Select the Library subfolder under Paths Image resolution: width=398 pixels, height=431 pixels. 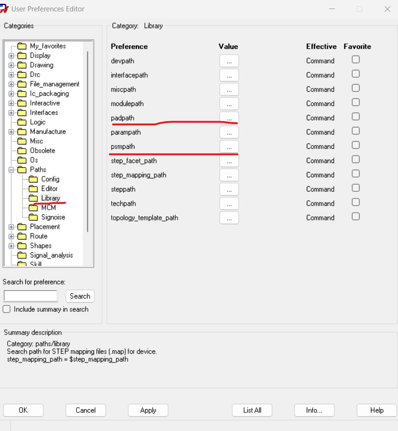[x=50, y=198]
